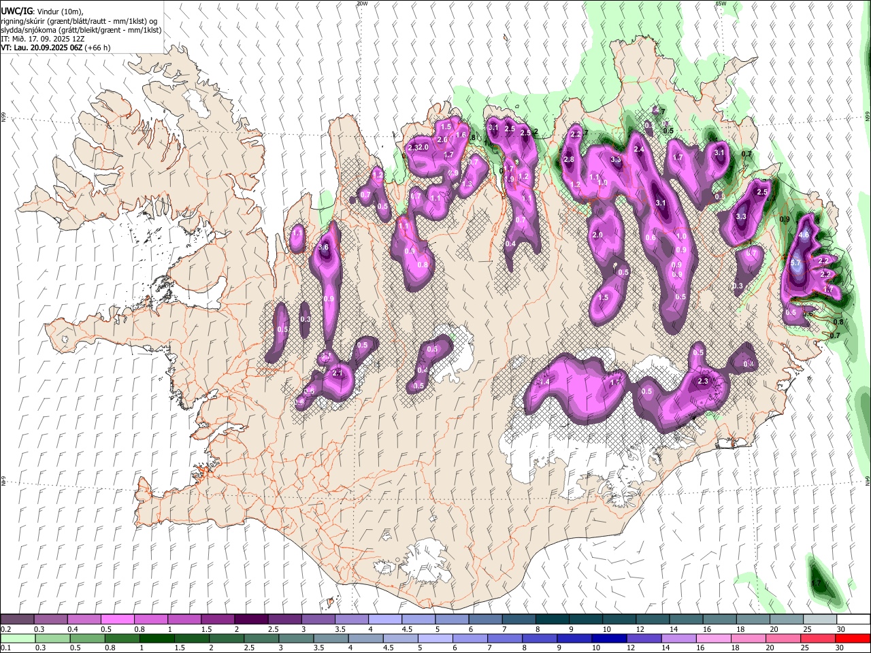Screen dimensions: 871x653
Task: Select pale green swatch starting at 0.1, lower legend
Action: (x=17, y=638)
